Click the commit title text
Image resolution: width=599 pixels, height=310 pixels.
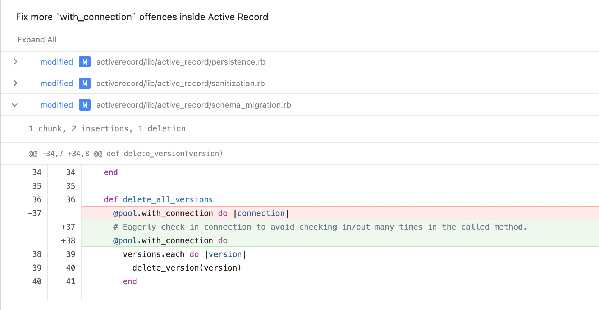[x=142, y=17]
